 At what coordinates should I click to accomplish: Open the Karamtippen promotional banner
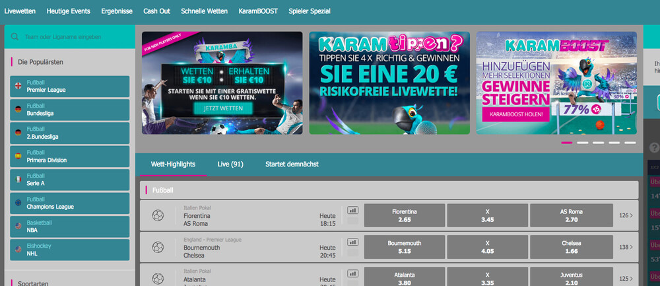(x=389, y=83)
